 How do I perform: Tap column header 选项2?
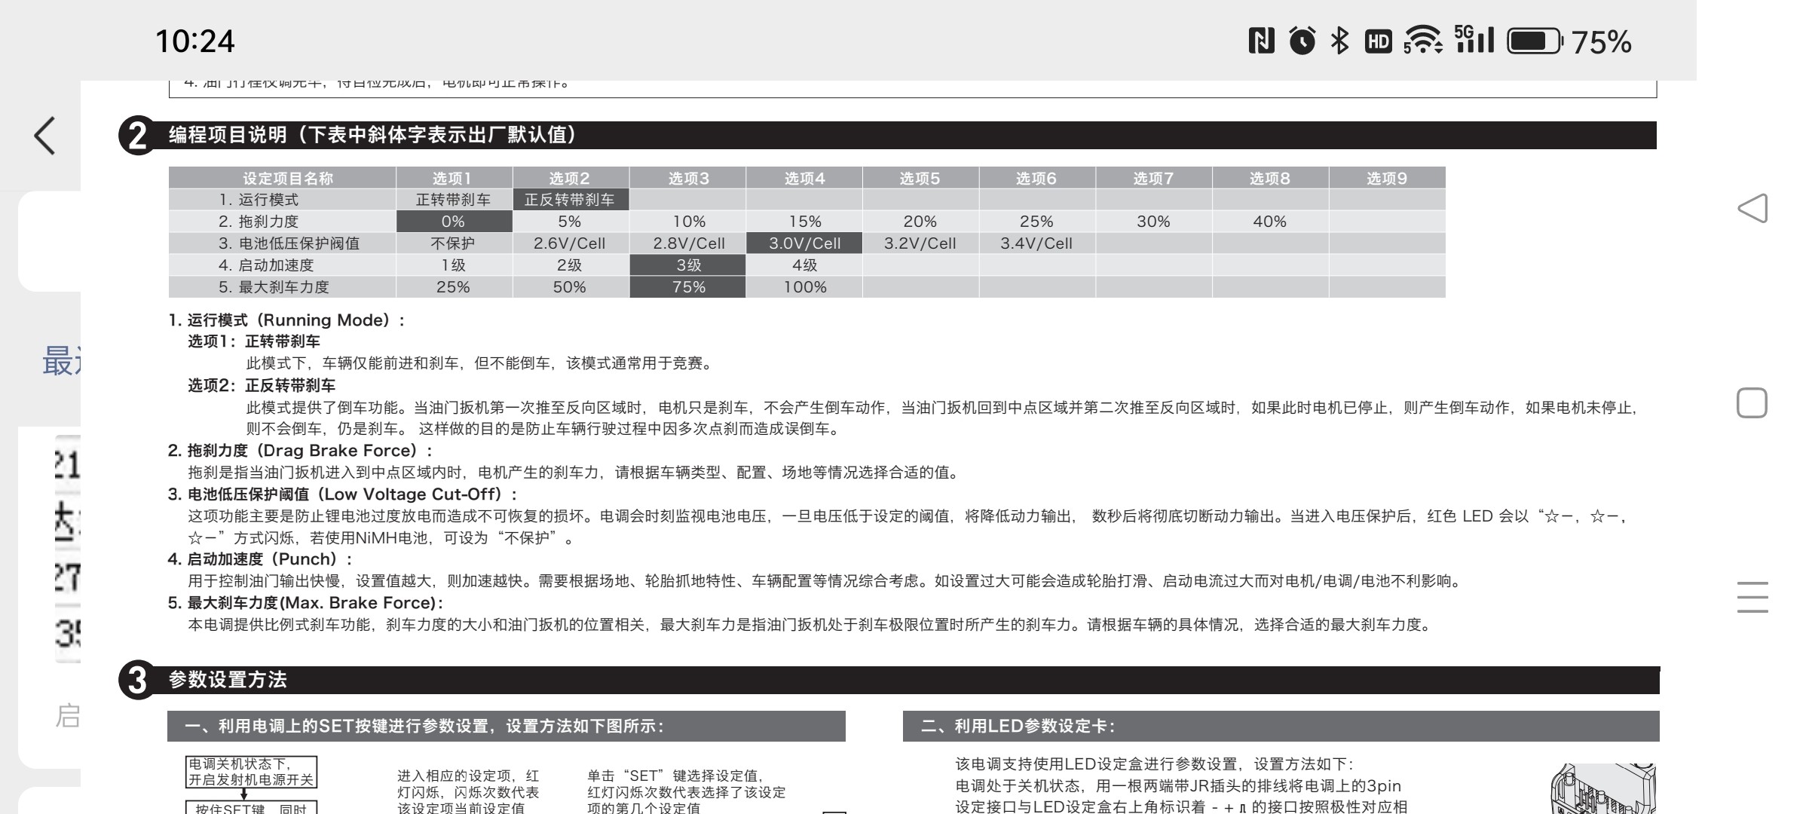click(571, 178)
